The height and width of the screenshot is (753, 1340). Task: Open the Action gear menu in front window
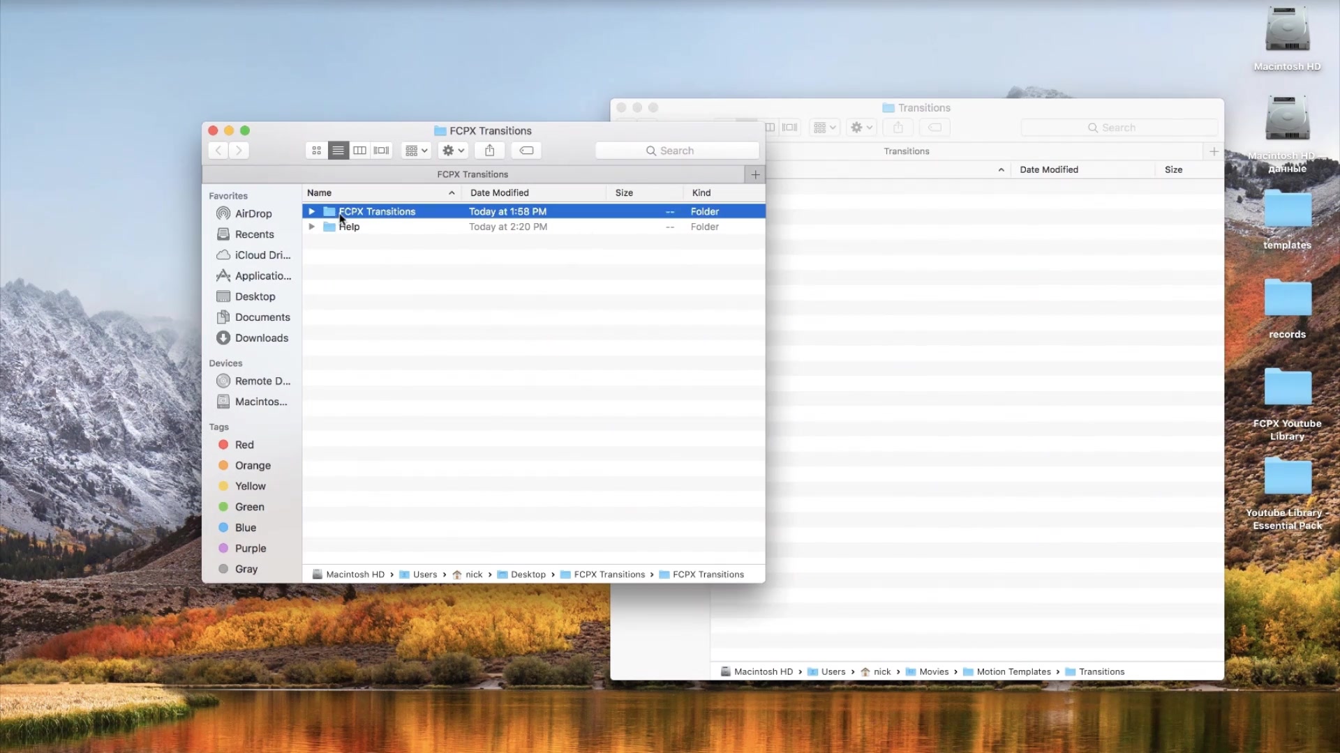coord(453,150)
